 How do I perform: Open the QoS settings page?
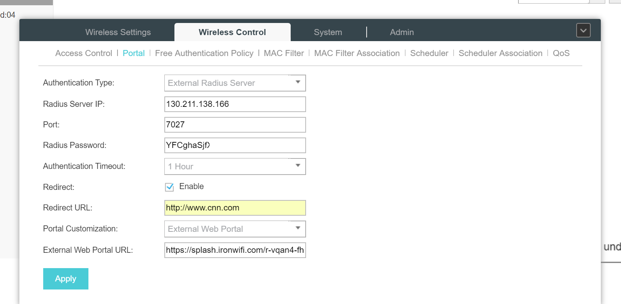point(561,53)
